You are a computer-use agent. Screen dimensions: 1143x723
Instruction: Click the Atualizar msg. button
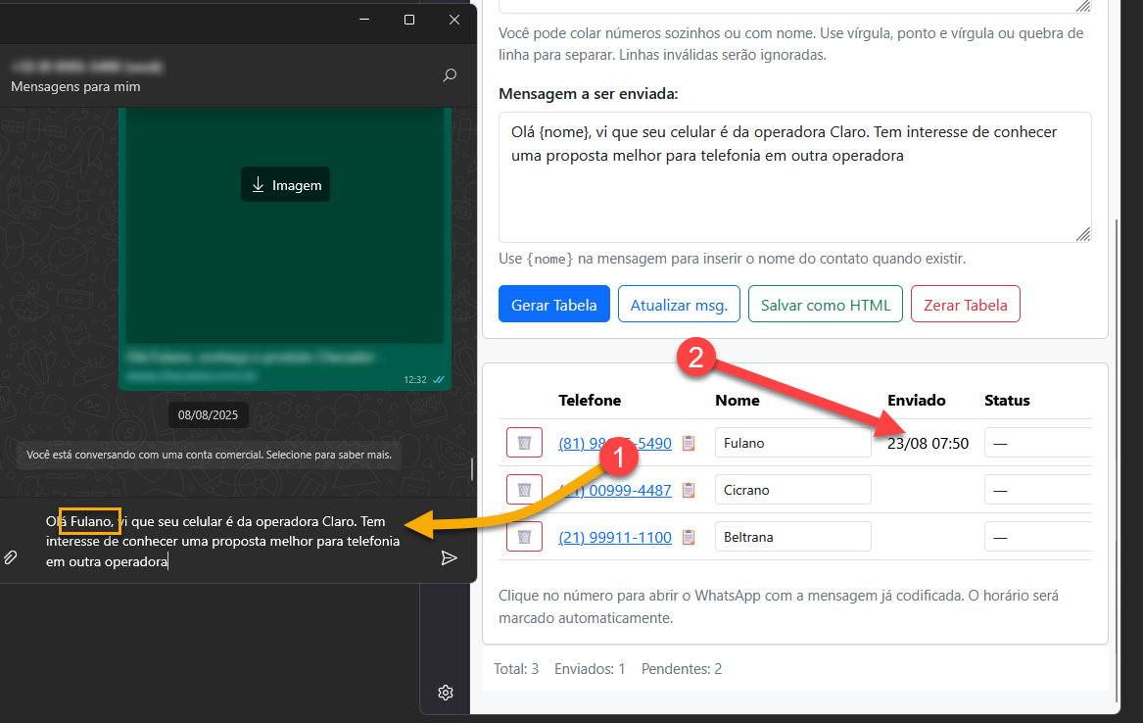pyautogui.click(x=679, y=304)
